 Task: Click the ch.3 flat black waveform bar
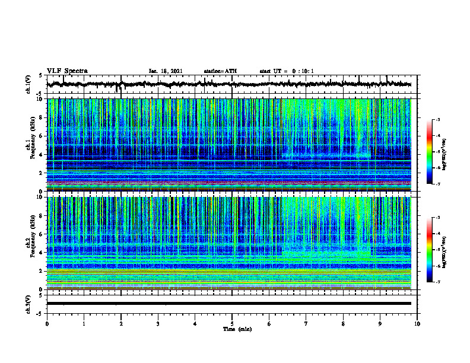229,304
